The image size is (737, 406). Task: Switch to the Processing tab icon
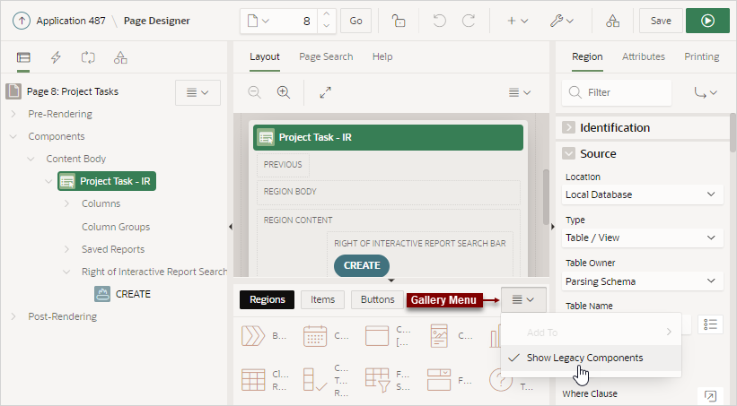pos(88,57)
